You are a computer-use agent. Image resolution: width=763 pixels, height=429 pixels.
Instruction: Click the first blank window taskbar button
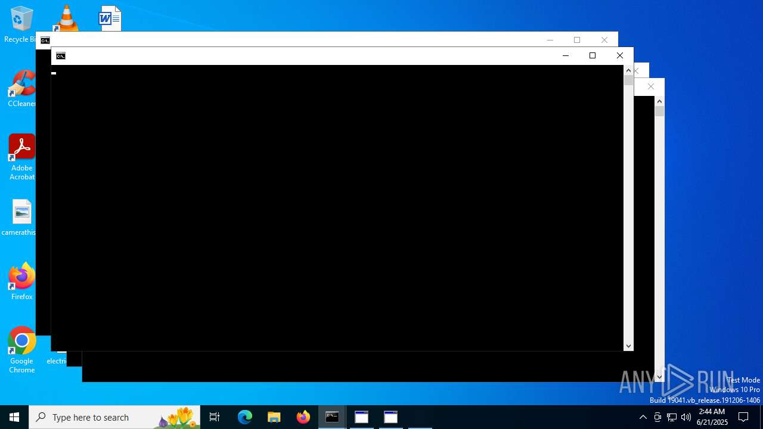click(361, 417)
